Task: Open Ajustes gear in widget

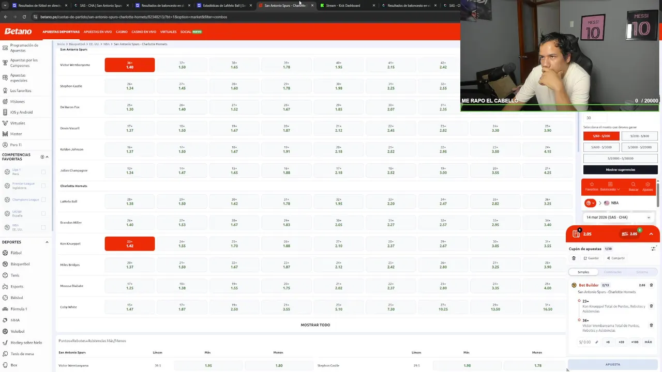Action: [x=648, y=186]
